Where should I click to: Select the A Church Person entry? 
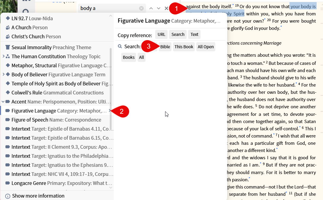tap(57, 27)
